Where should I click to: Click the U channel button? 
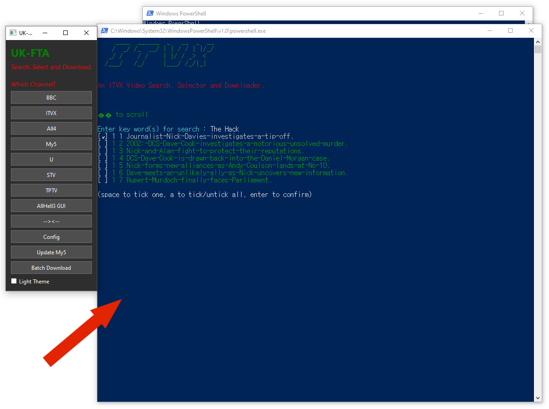(51, 160)
